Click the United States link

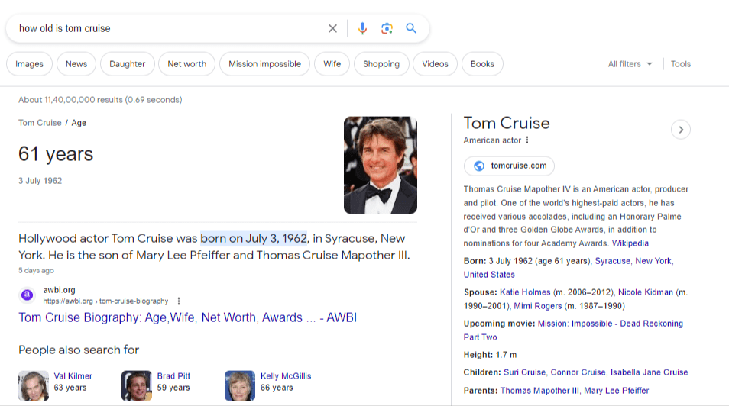coord(489,275)
